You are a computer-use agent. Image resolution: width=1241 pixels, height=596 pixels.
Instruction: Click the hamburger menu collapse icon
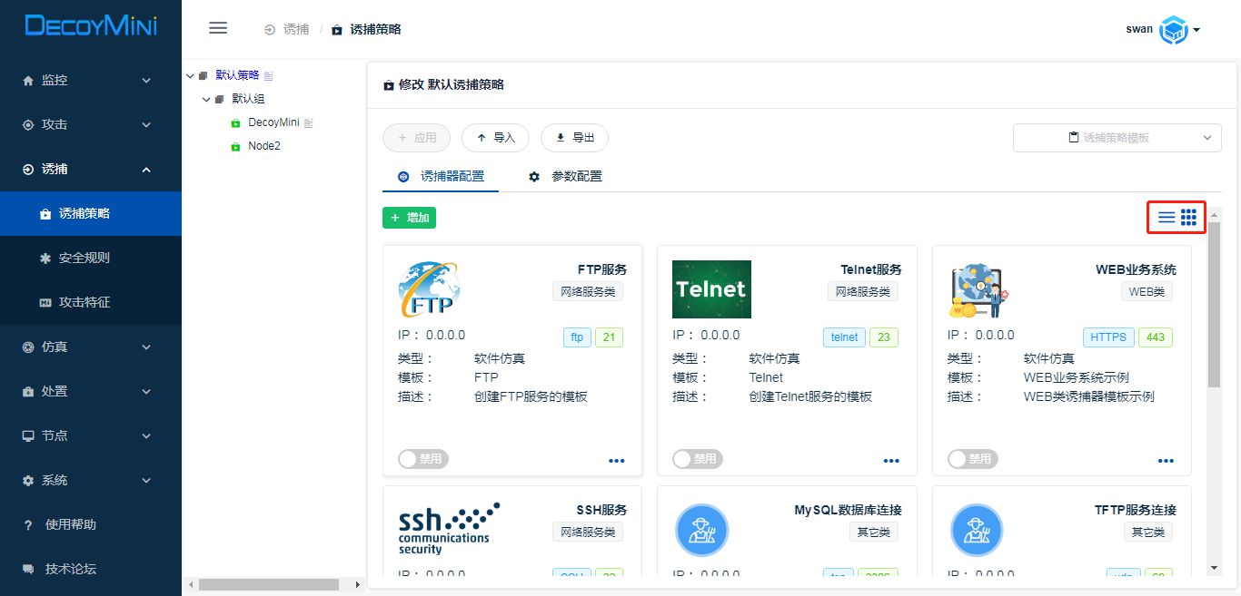[218, 28]
